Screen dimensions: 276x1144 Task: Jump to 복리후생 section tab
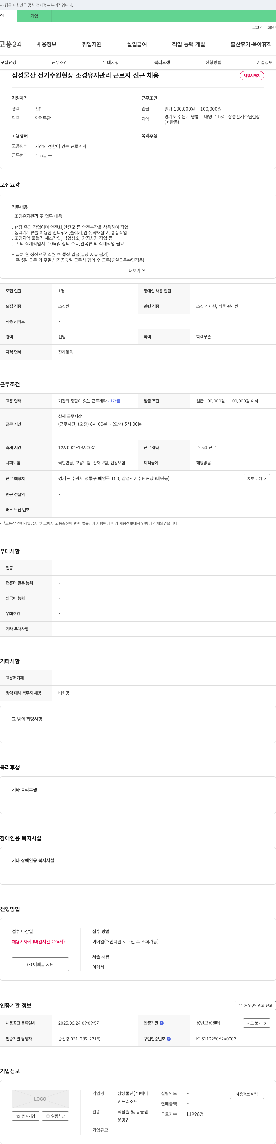(162, 63)
